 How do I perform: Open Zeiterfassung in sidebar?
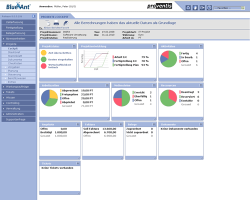(18, 22)
